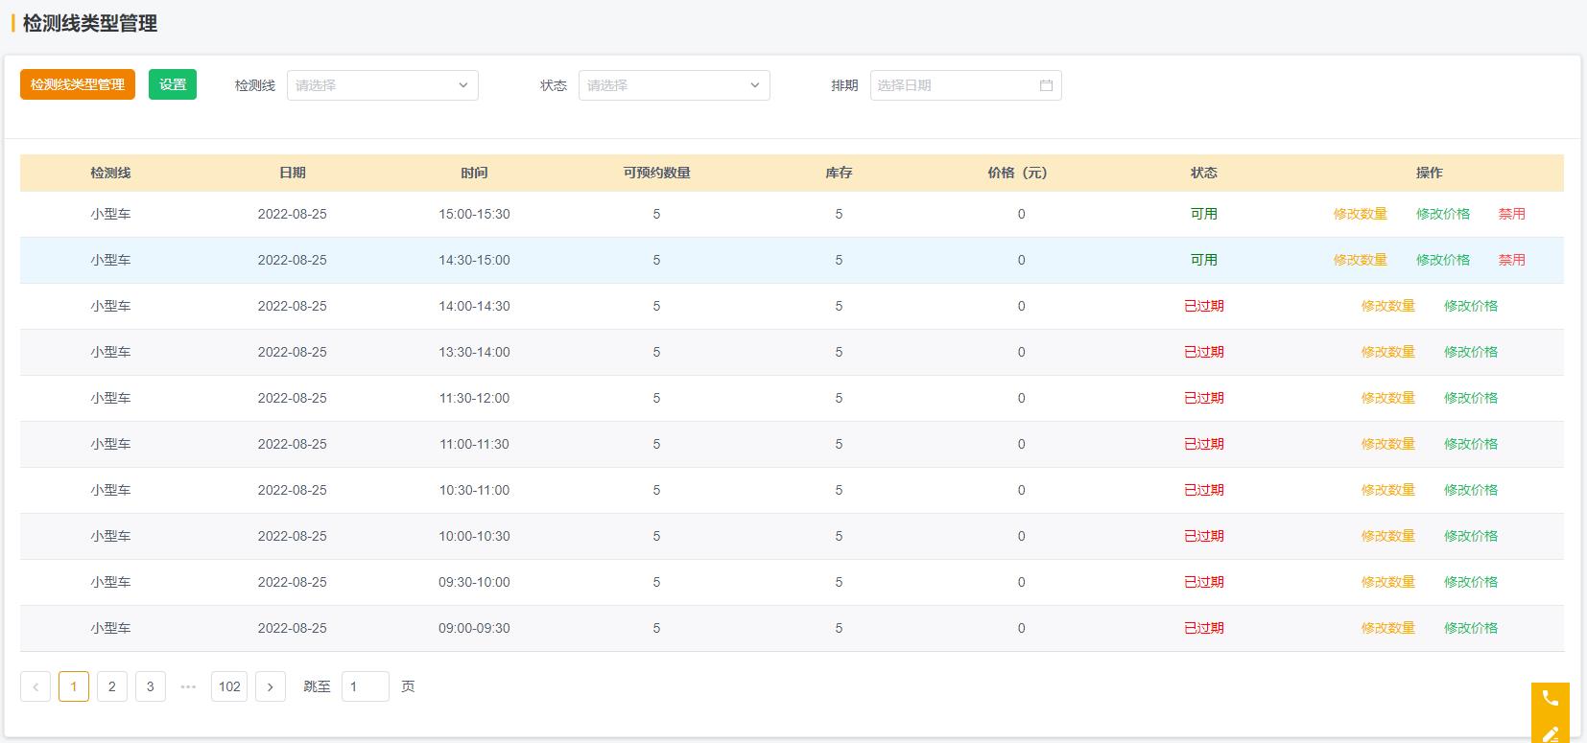The height and width of the screenshot is (743, 1587).
Task: Click 已过期 status in 09:00-09:30 row
Action: click(x=1204, y=628)
